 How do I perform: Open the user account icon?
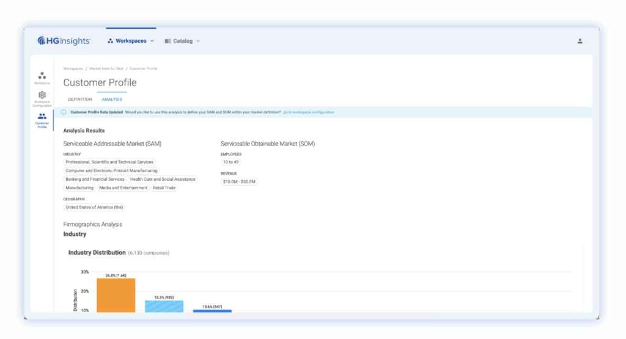click(x=580, y=41)
